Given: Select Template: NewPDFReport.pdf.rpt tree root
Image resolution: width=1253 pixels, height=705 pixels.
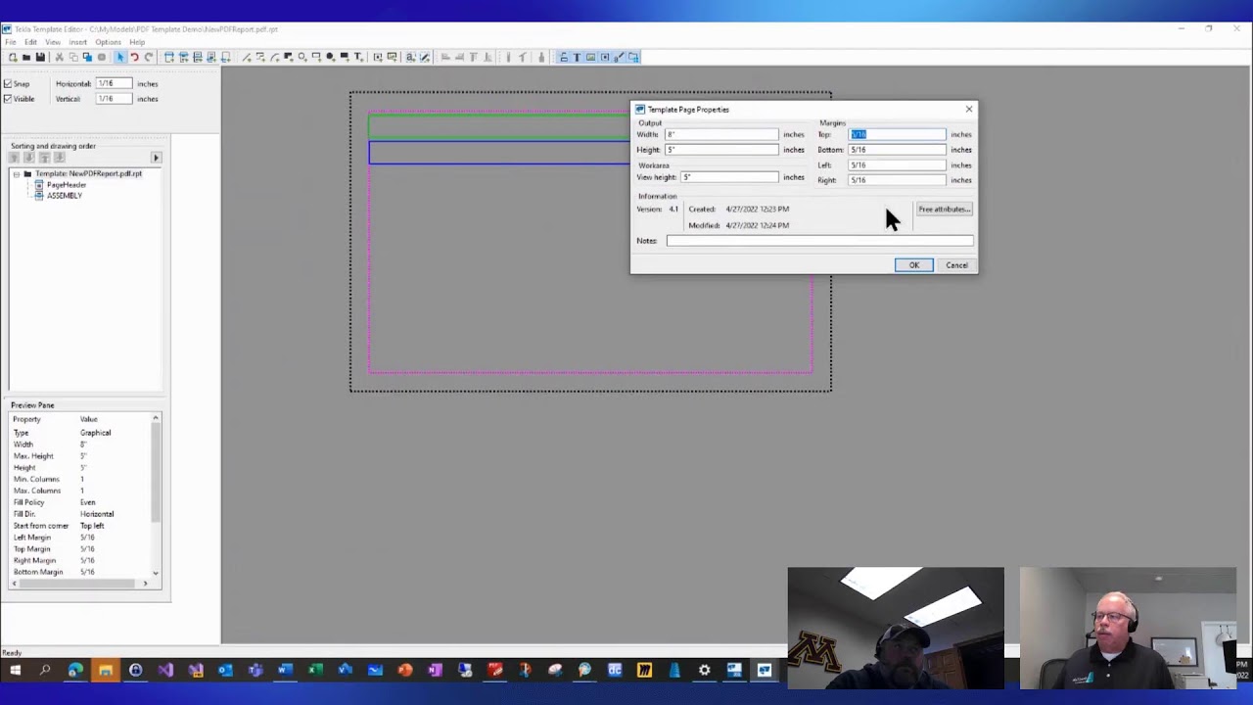Looking at the screenshot, I should [x=88, y=174].
